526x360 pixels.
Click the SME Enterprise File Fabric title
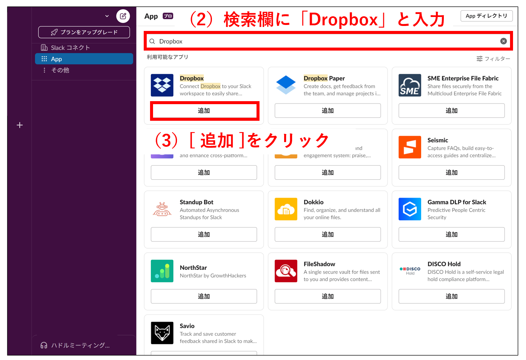[x=463, y=78]
